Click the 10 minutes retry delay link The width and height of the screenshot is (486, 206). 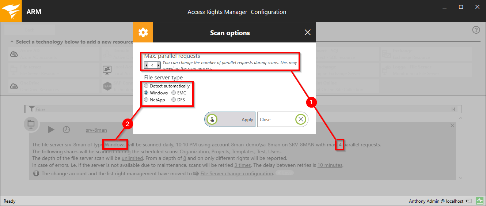[330, 165]
